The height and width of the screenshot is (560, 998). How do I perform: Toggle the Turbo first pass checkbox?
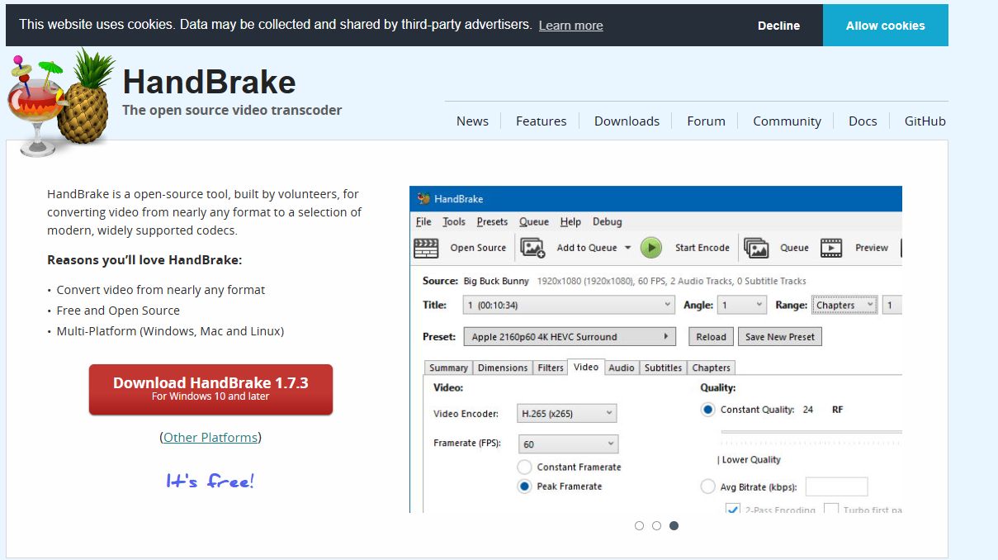pos(831,509)
